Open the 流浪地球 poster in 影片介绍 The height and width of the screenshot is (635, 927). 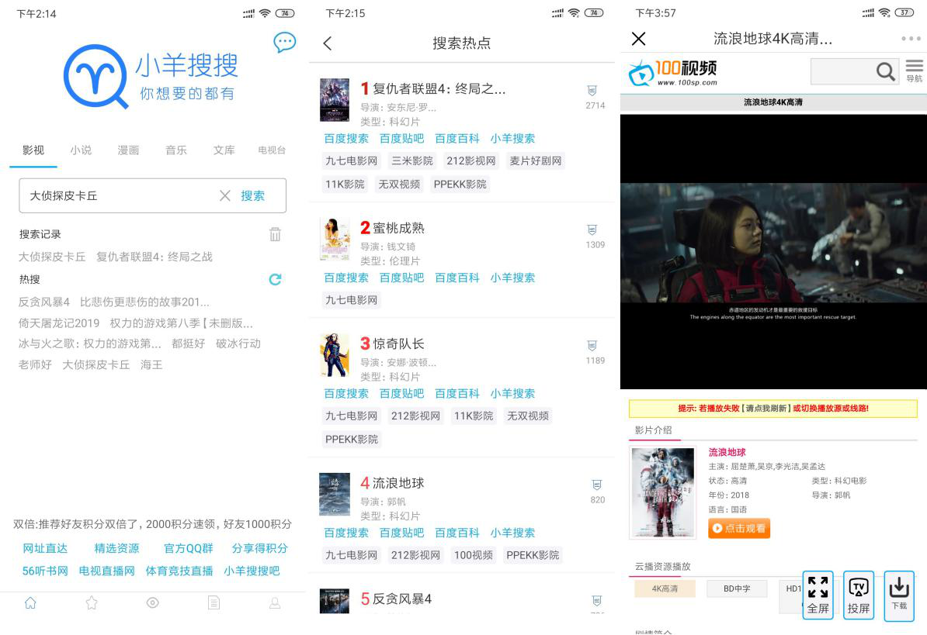663,493
